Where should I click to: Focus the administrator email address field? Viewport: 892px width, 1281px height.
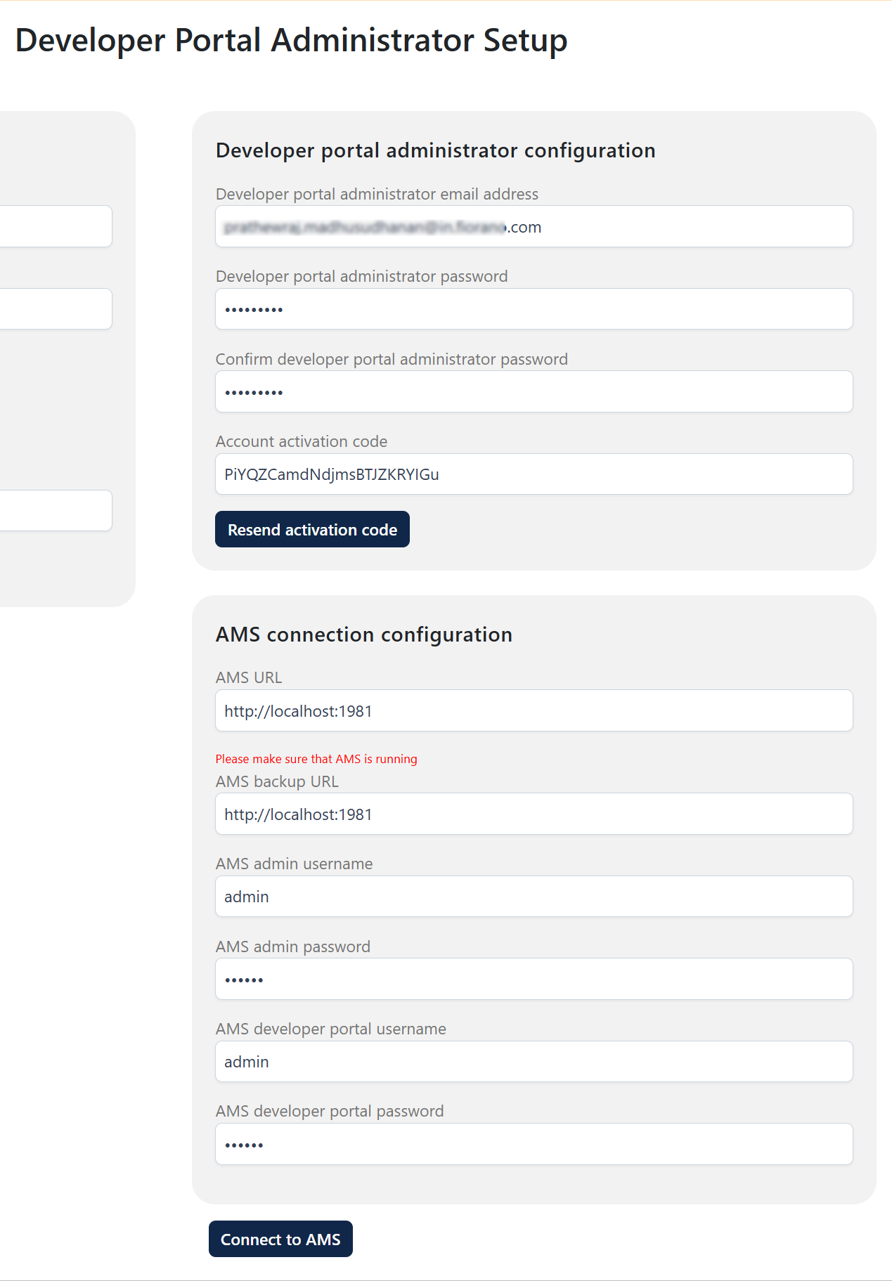pos(534,226)
